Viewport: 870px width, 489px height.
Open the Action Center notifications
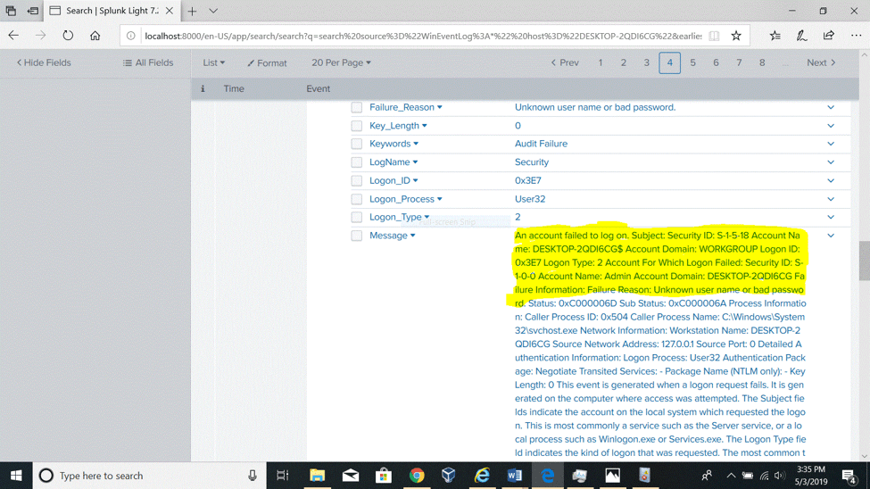point(849,476)
